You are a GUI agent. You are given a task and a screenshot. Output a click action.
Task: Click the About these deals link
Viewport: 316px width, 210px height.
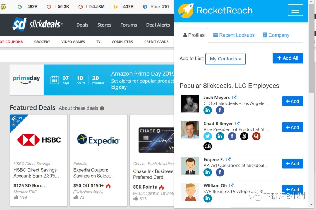[x=78, y=108]
